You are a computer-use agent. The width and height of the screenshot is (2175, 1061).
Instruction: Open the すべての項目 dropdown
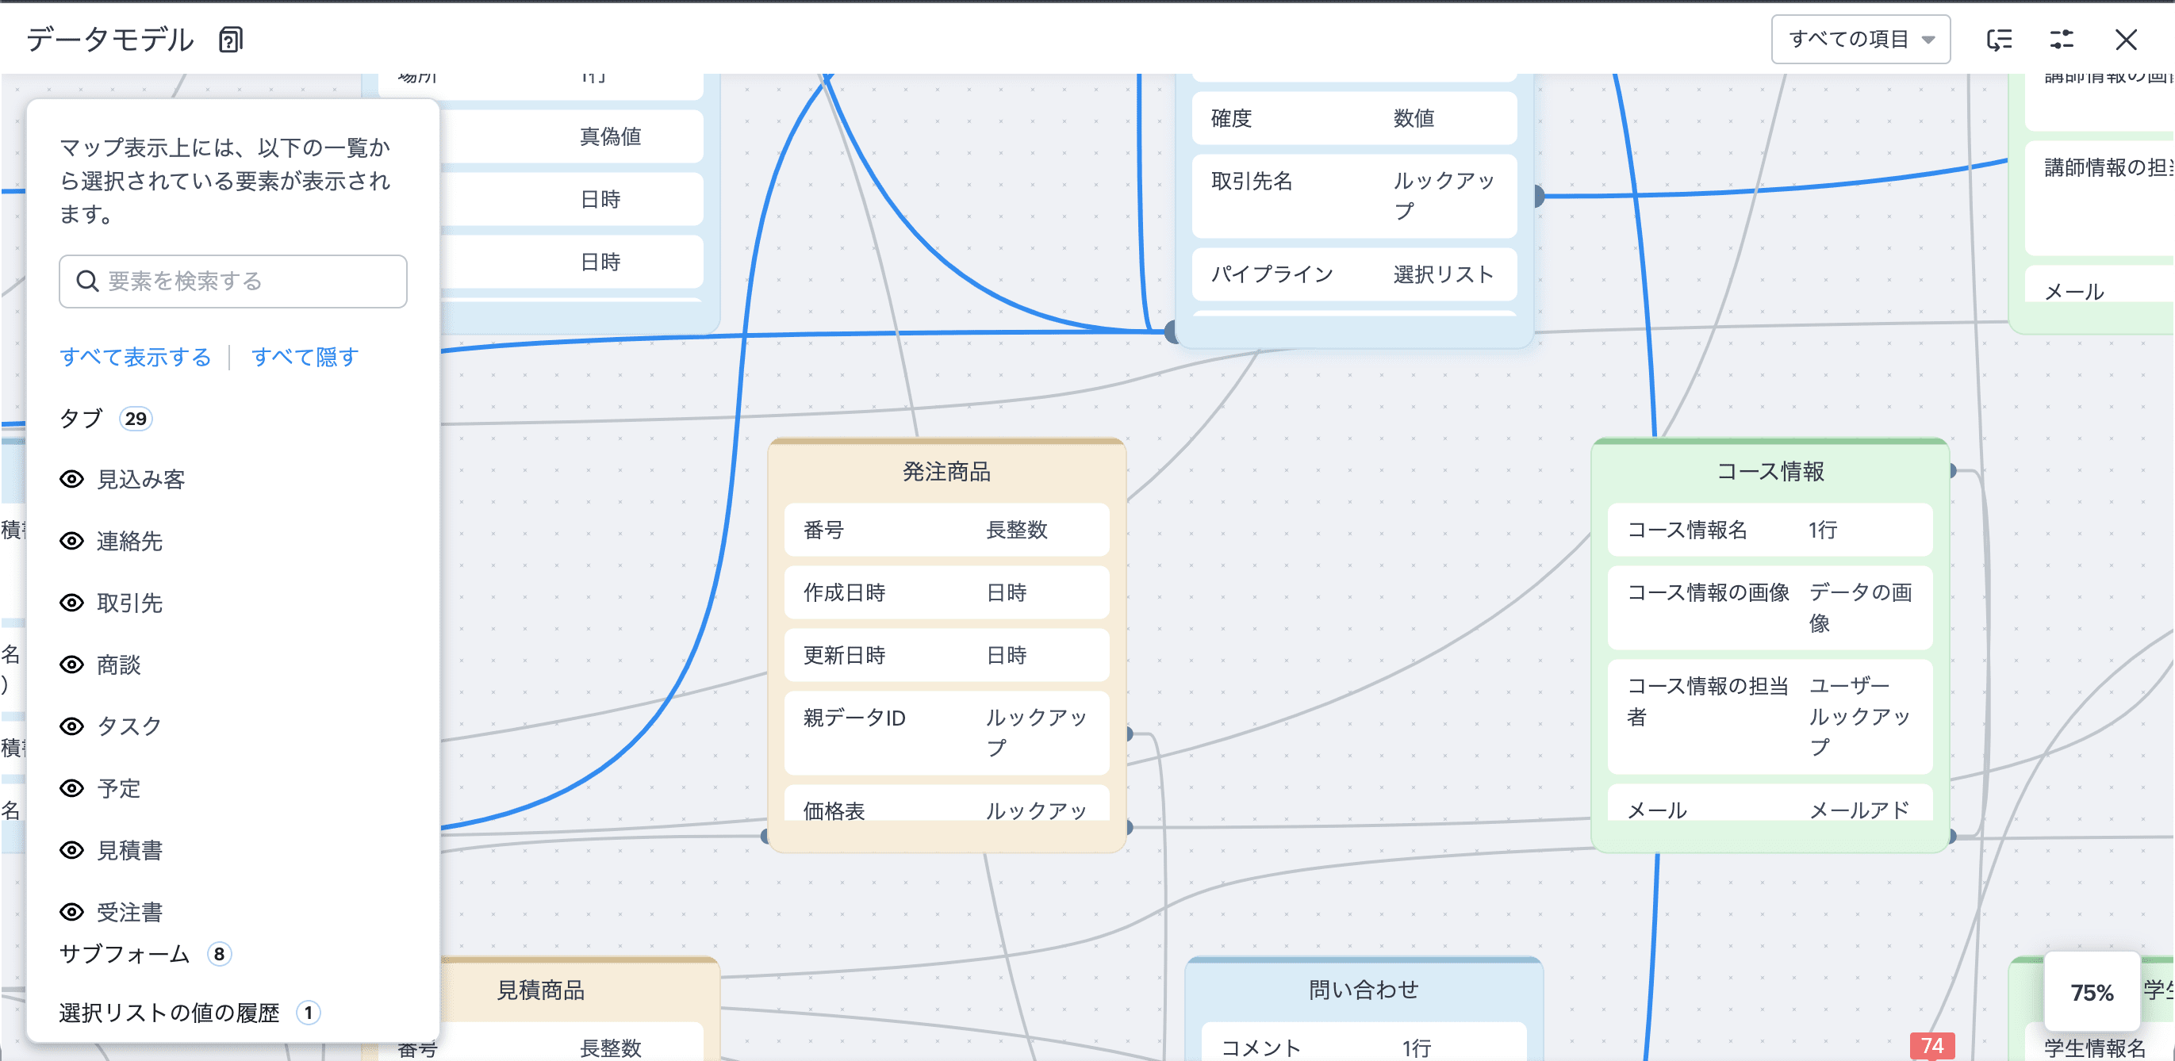pos(1860,40)
